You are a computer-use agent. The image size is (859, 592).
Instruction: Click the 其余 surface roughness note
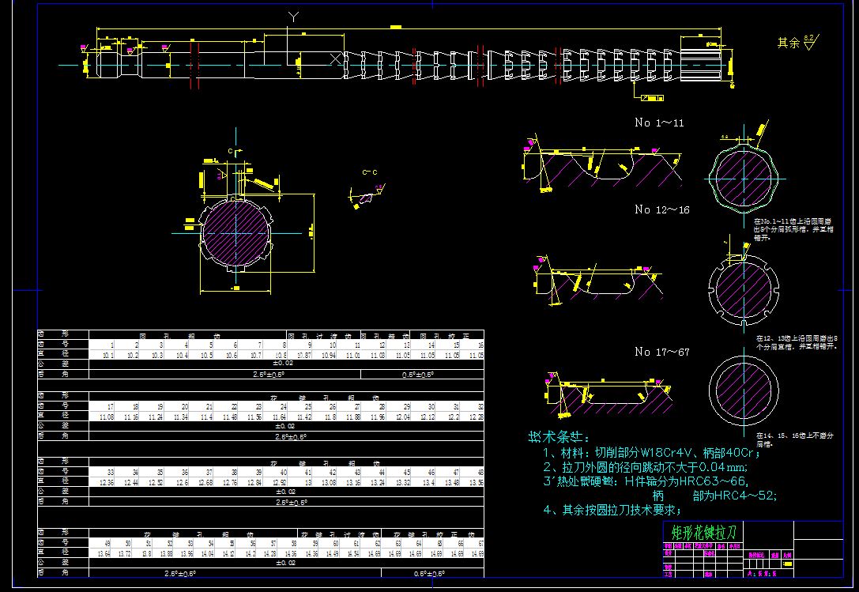(x=797, y=42)
